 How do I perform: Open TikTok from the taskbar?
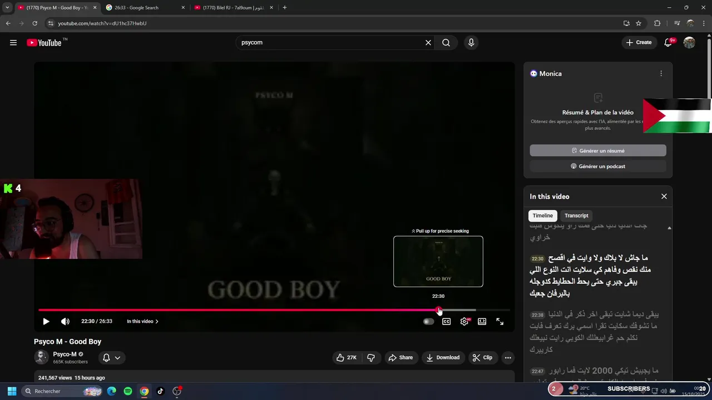point(160,391)
